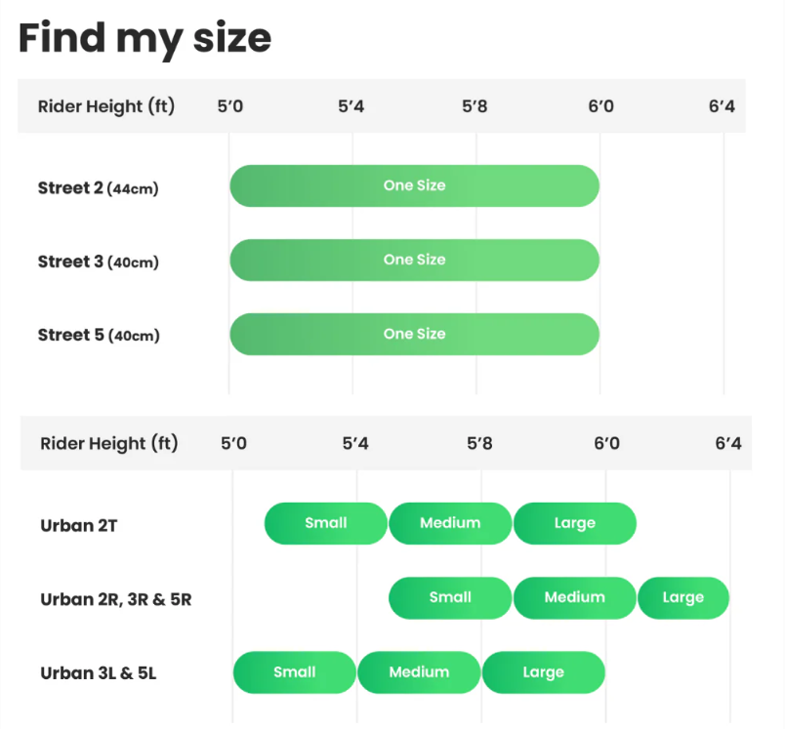Pick the Medium bar in Urban 2T row
This screenshot has width=785, height=729.
pos(450,523)
